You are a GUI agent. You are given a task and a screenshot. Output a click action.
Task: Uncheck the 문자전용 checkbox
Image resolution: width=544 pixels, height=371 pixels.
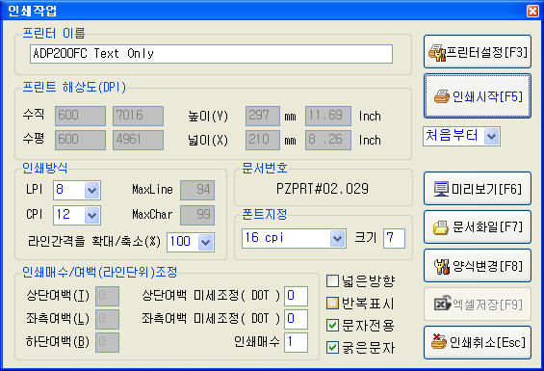333,325
